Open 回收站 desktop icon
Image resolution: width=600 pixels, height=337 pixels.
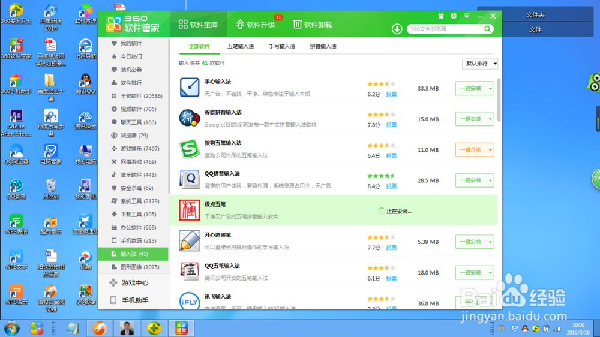(51, 189)
